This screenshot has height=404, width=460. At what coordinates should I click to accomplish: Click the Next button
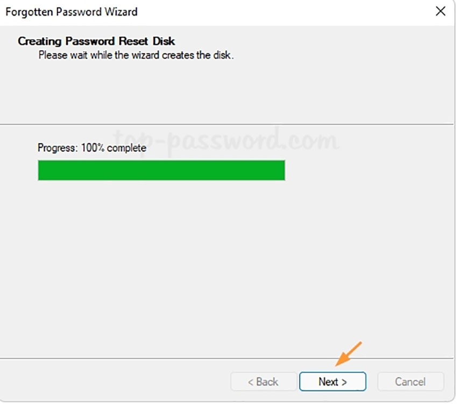pos(332,381)
